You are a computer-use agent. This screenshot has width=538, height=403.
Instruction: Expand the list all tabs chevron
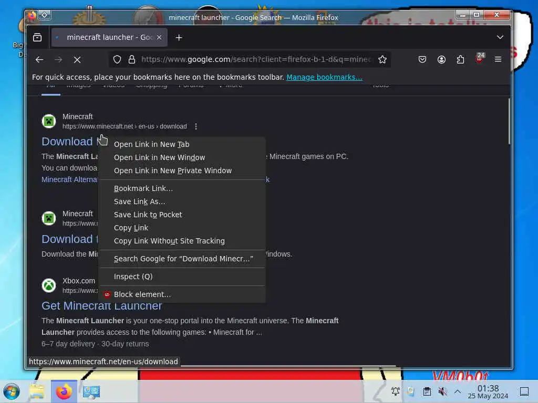(500, 37)
